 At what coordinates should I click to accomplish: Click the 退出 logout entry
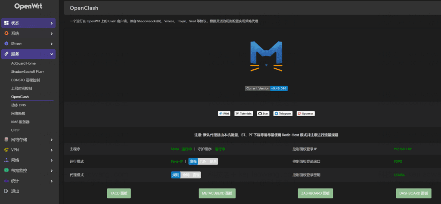[15, 192]
